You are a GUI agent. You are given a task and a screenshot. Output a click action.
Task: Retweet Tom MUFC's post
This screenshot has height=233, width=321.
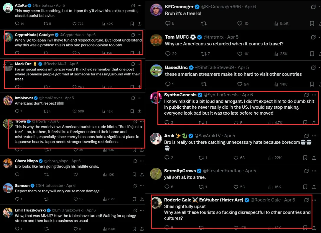click(203, 54)
